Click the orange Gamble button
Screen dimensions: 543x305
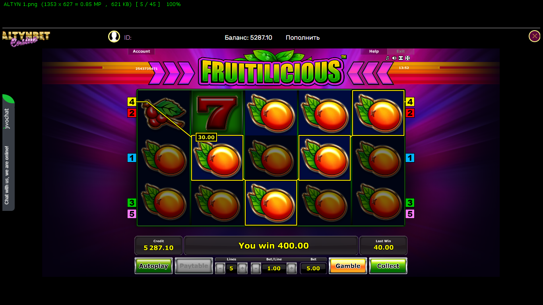click(x=348, y=266)
